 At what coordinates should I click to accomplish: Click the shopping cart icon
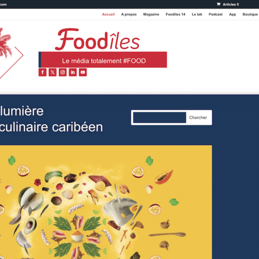[219, 4]
